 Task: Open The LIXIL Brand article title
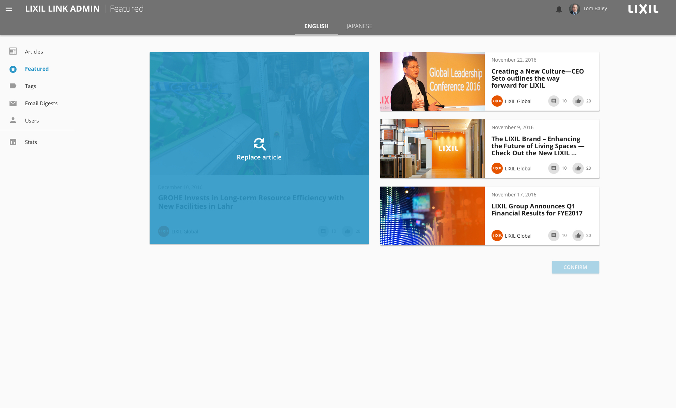click(x=538, y=146)
